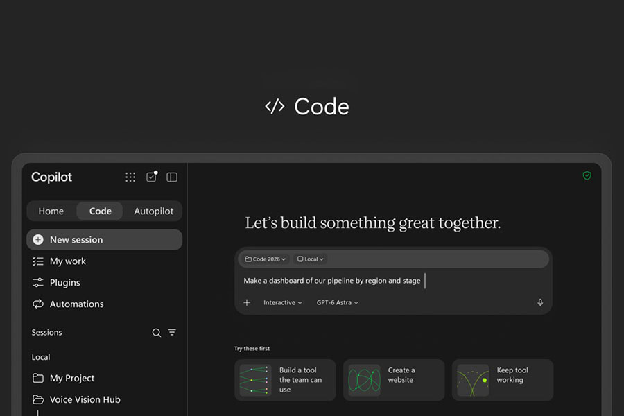This screenshot has width=624, height=416.
Task: Open the tasks checklist icon with notification dot
Action: pos(152,177)
